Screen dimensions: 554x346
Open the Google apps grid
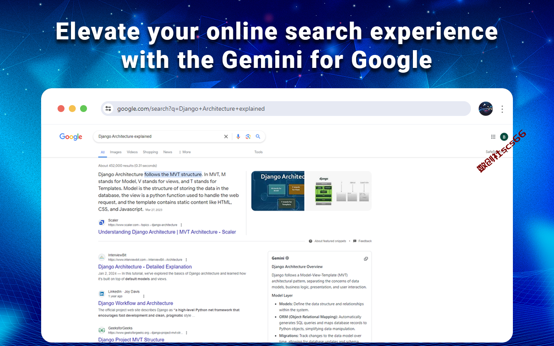pyautogui.click(x=493, y=137)
